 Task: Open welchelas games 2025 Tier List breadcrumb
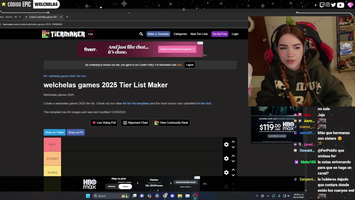point(67,76)
